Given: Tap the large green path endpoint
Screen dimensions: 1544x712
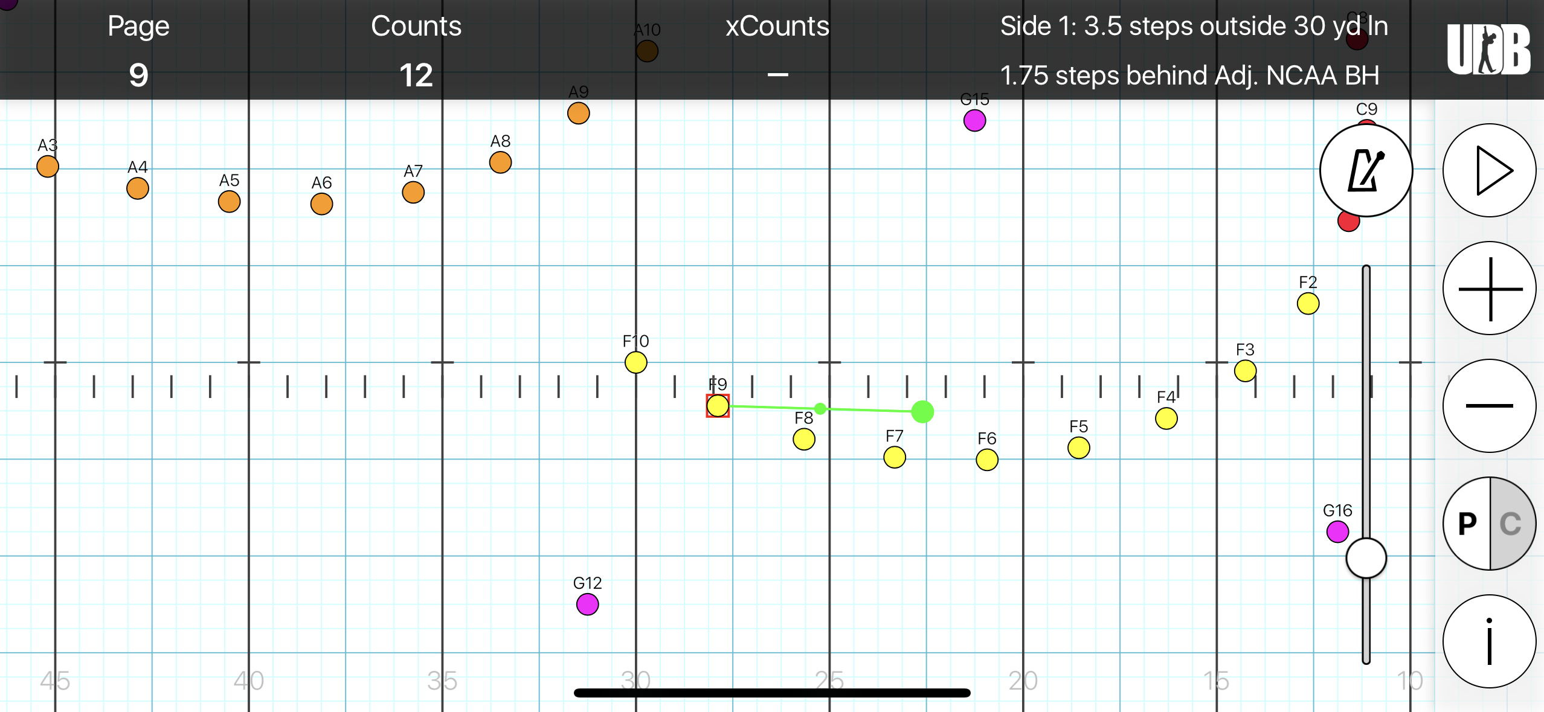Looking at the screenshot, I should (922, 412).
